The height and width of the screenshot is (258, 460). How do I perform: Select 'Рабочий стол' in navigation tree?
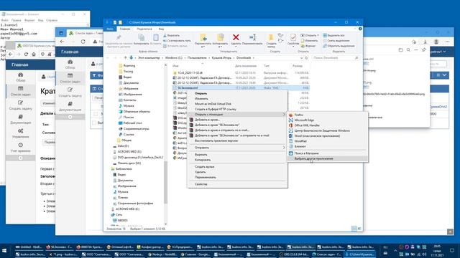pyautogui.click(x=132, y=123)
